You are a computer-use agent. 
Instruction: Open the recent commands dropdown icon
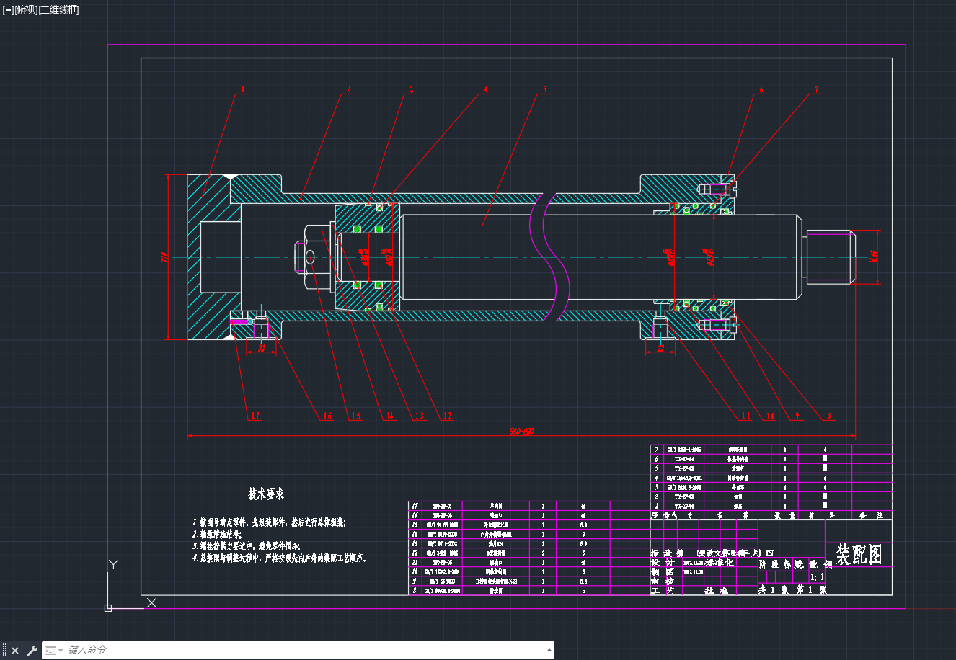point(53,651)
